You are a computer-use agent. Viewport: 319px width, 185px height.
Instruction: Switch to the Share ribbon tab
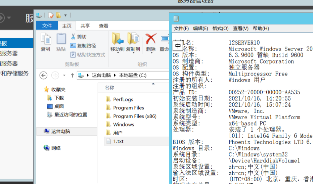[x=85, y=26]
